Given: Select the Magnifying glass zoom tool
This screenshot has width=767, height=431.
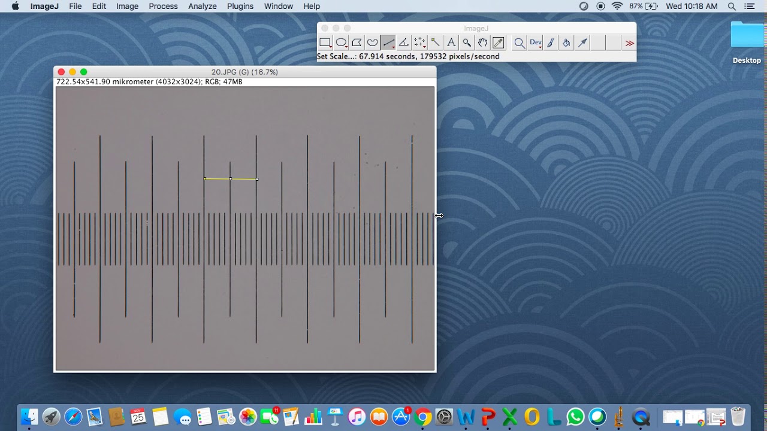Looking at the screenshot, I should point(466,43).
